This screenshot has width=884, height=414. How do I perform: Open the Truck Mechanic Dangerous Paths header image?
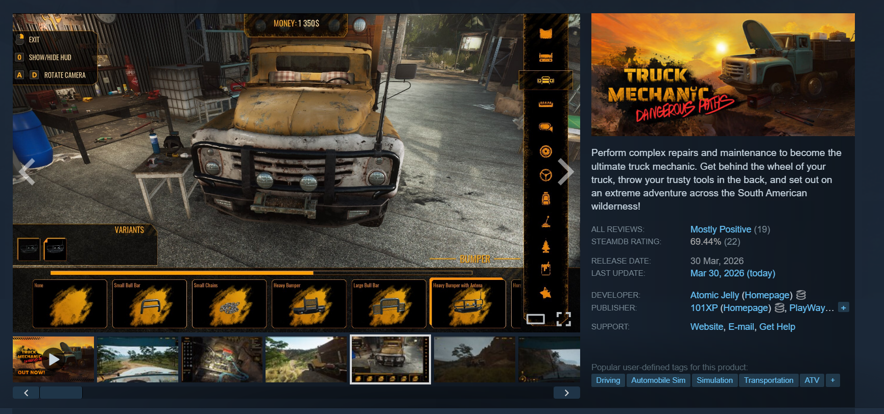coord(723,74)
